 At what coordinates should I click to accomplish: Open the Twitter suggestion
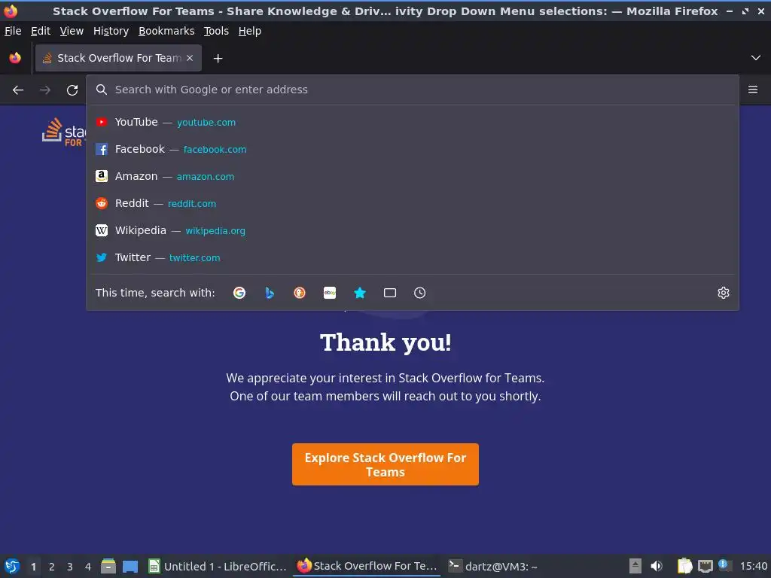tap(413, 257)
